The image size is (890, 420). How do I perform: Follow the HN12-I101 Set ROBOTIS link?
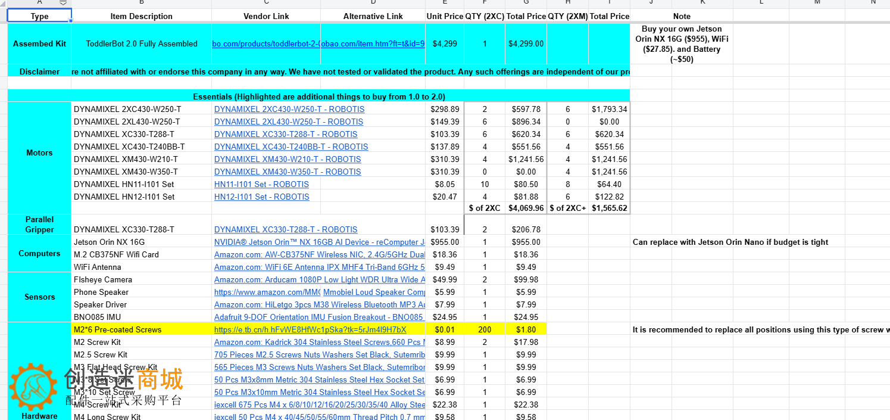tap(261, 197)
